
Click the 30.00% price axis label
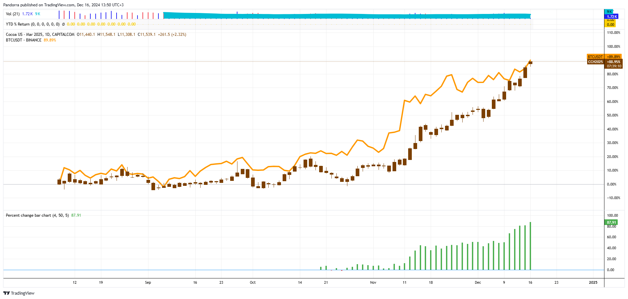coord(613,143)
